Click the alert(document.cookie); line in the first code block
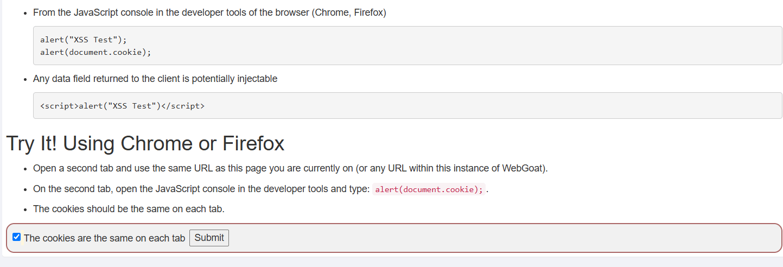This screenshot has width=783, height=267. coord(96,52)
